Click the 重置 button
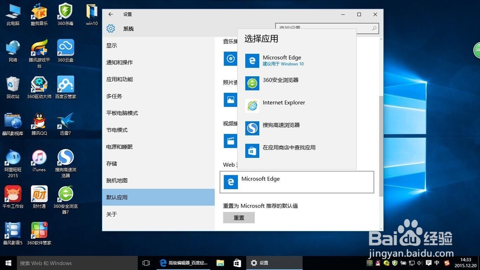Viewport: 480px width, 270px height. coord(239,218)
